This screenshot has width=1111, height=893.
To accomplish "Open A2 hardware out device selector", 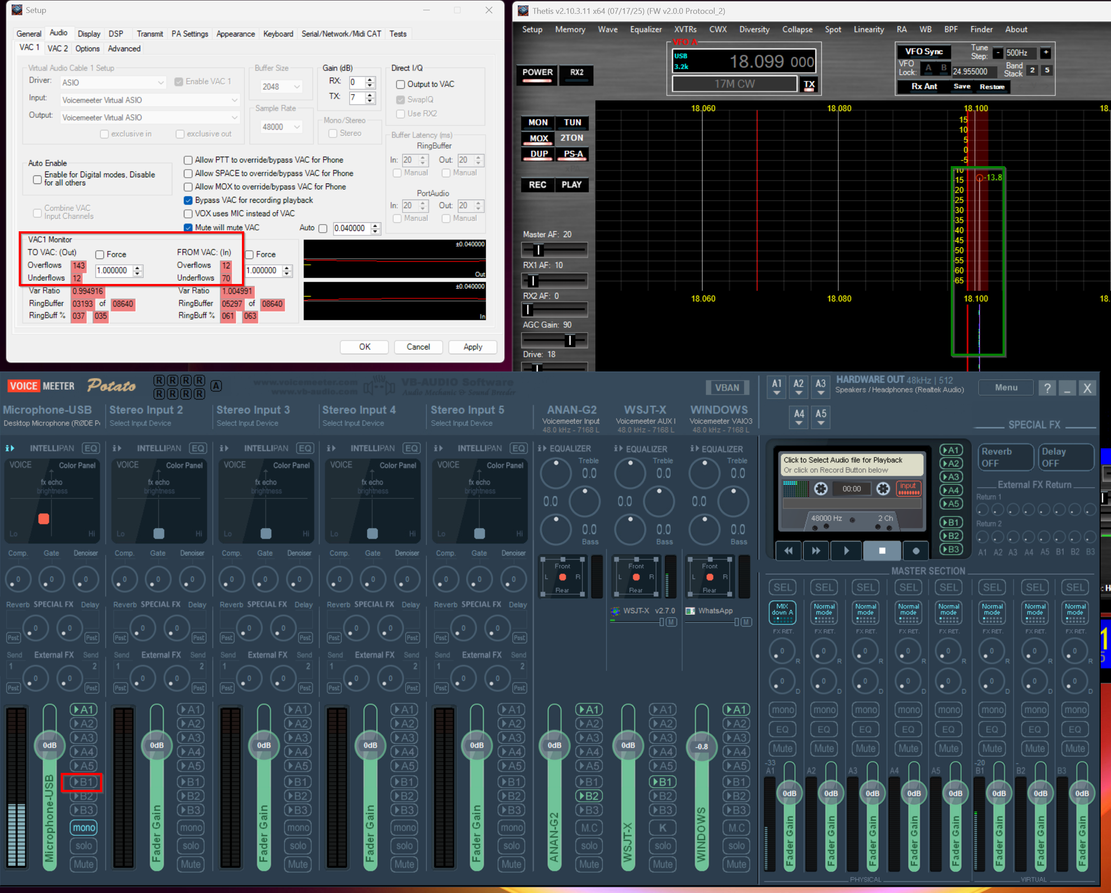I will click(x=798, y=387).
